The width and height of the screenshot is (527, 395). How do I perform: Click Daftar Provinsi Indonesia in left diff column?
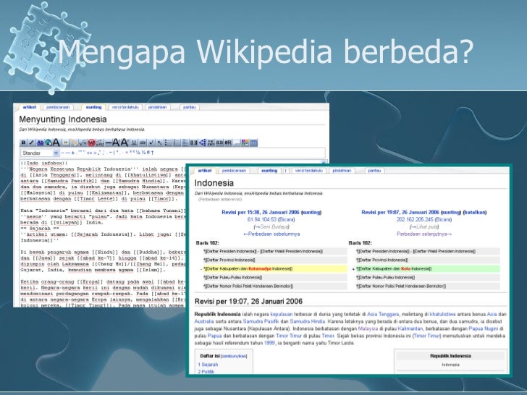point(229,260)
